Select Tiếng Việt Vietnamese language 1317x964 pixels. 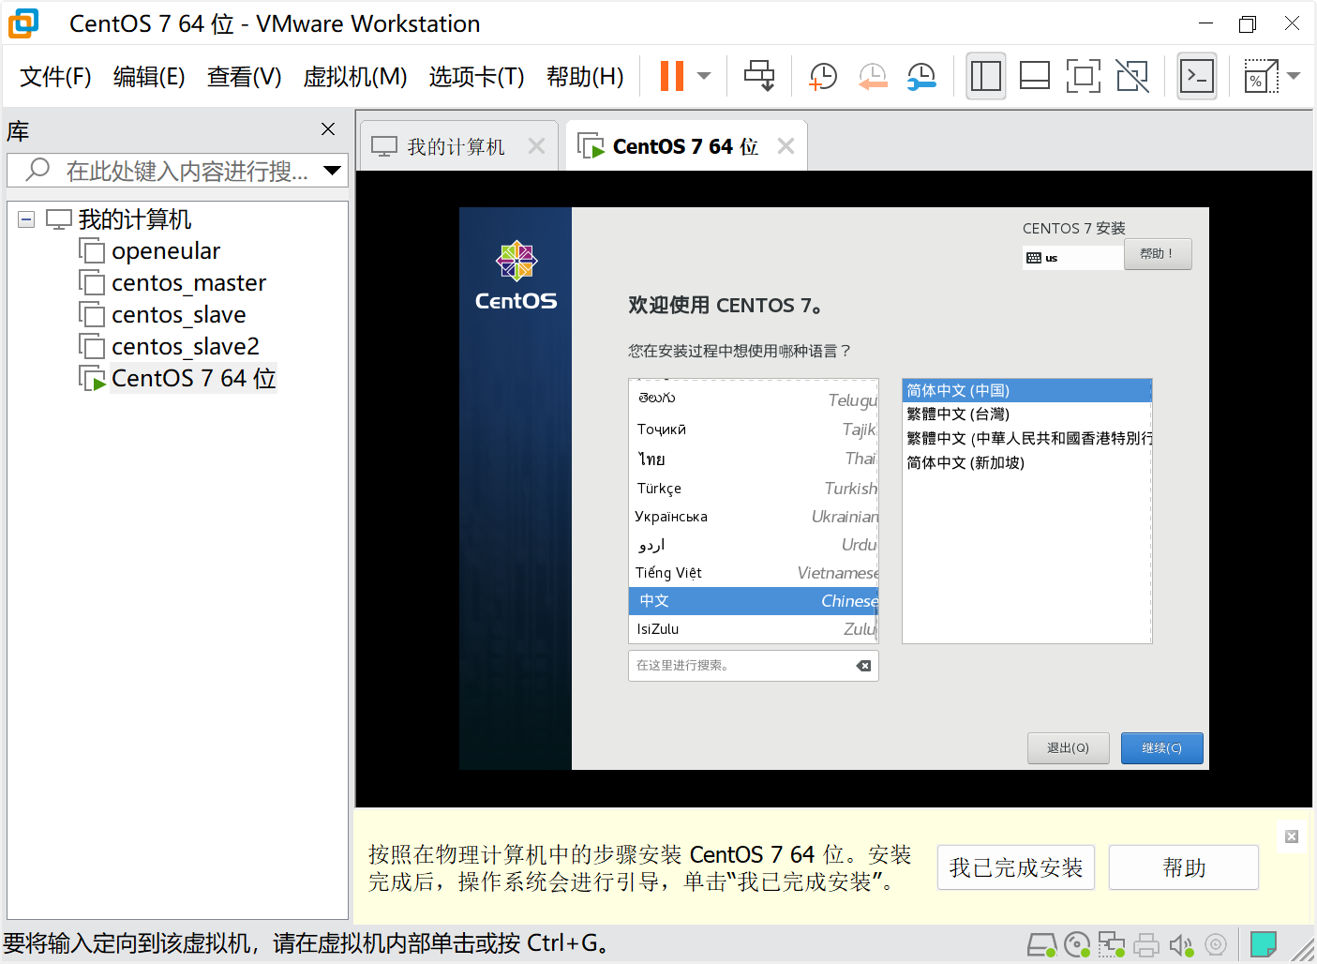point(754,573)
